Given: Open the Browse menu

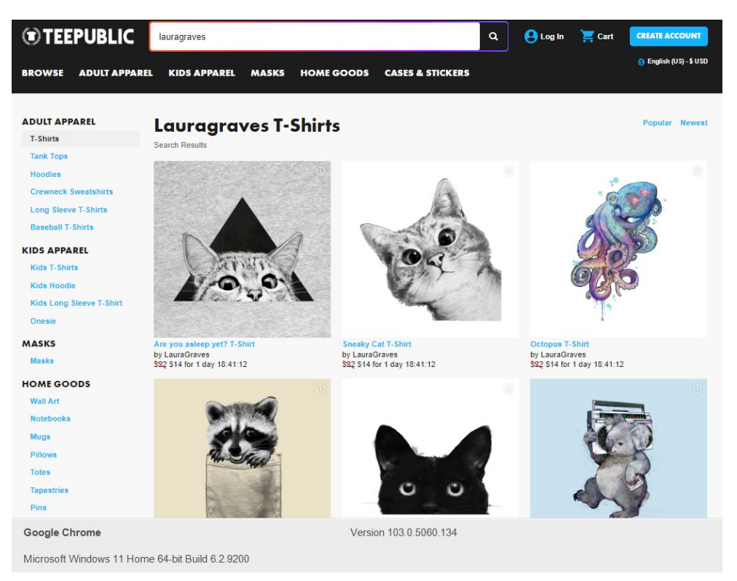Looking at the screenshot, I should tap(42, 73).
